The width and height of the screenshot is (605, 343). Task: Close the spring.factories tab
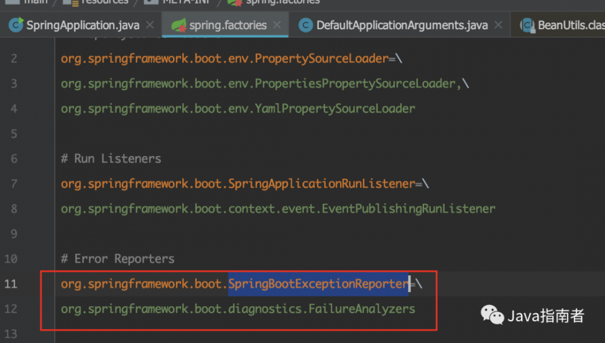[x=276, y=25]
